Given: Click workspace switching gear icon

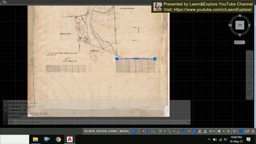Looking at the screenshot, I should [x=219, y=131].
